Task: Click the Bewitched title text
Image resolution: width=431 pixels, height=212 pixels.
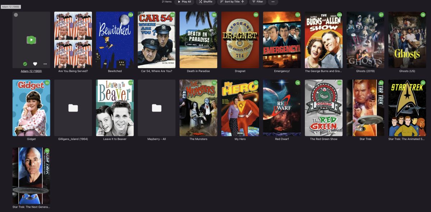Action: pos(115,71)
